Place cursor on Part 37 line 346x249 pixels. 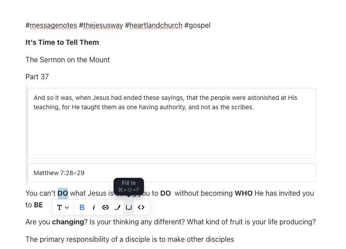point(37,77)
